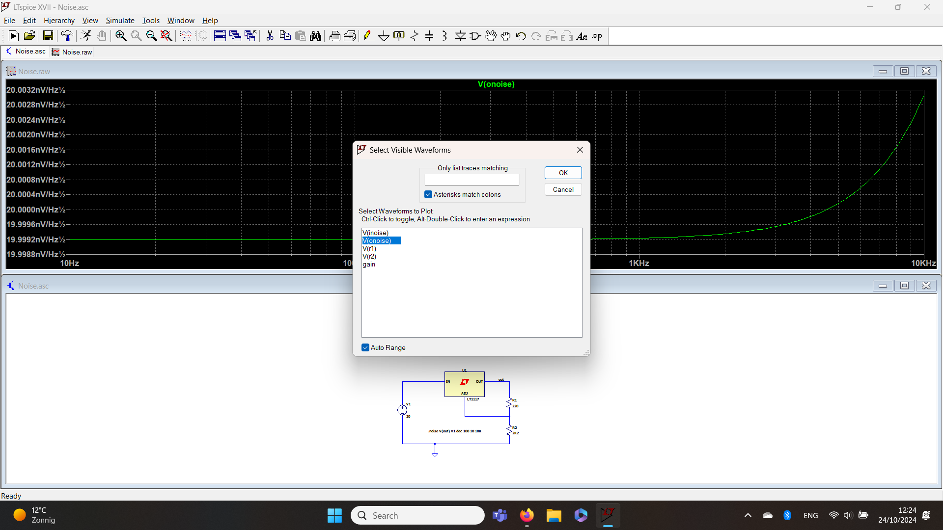Open the File menu

click(x=9, y=20)
